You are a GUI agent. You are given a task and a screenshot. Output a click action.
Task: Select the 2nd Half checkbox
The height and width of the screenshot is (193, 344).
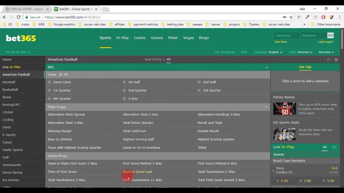point(199,82)
